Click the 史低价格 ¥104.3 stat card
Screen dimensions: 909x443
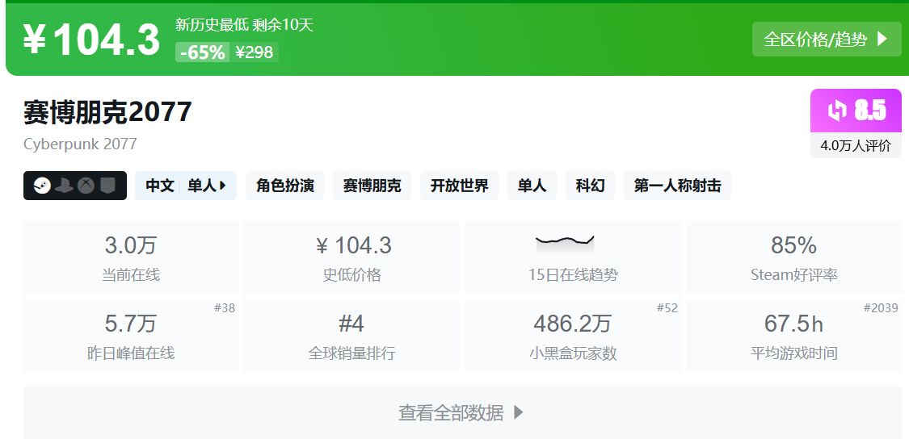352,257
